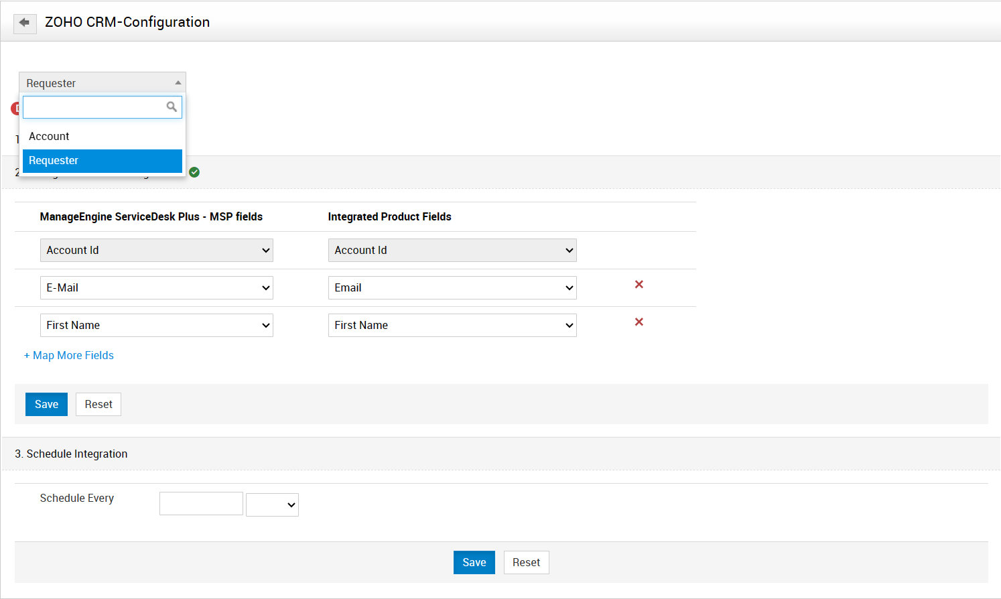The width and height of the screenshot is (1001, 599).
Task: Expand the First Name ServiceDesk field dropdown
Action: (x=157, y=326)
